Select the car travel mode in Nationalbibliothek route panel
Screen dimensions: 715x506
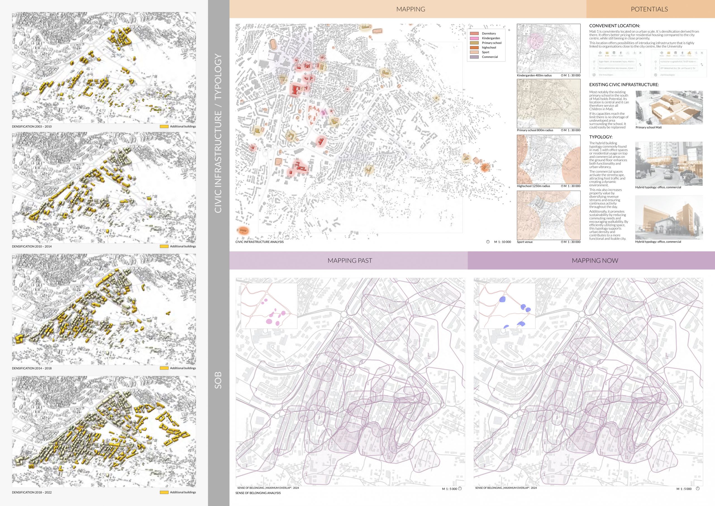(607, 53)
